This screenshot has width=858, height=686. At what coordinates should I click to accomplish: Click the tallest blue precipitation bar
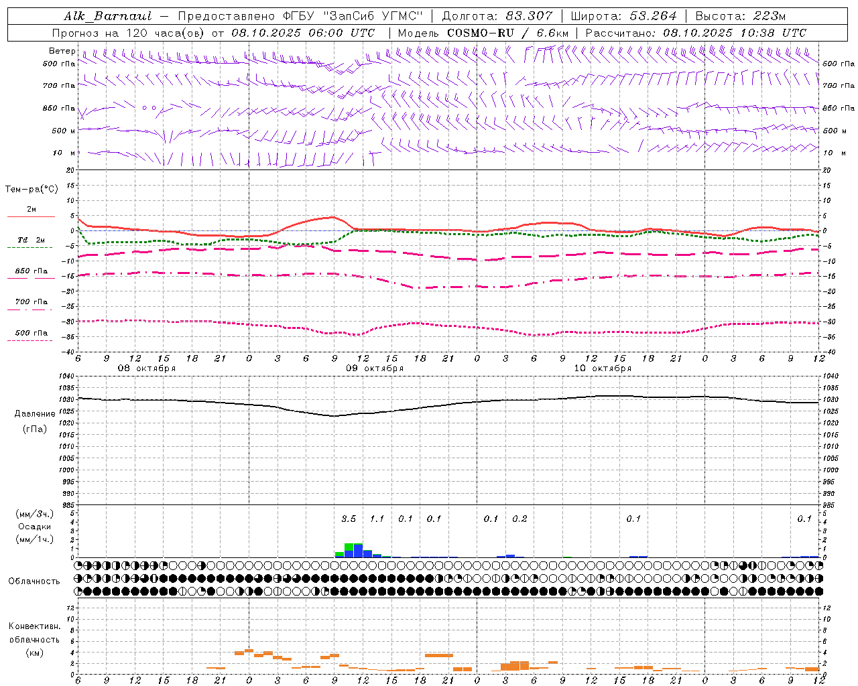click(358, 551)
